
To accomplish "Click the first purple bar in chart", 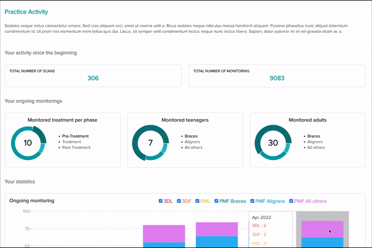I will (x=164, y=234).
